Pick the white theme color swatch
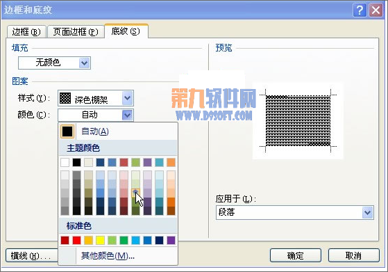 pyautogui.click(x=65, y=162)
